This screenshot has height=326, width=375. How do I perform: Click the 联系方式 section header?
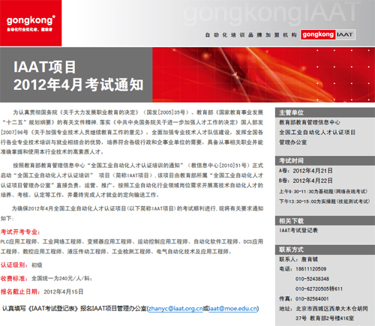[325, 250]
